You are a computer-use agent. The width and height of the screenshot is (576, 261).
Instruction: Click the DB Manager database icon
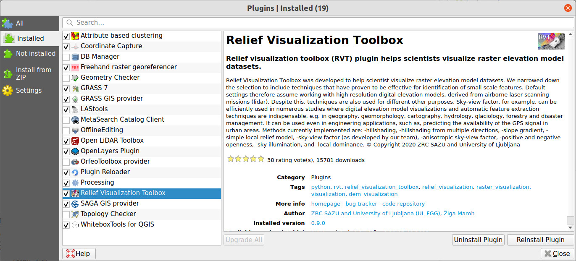point(75,57)
